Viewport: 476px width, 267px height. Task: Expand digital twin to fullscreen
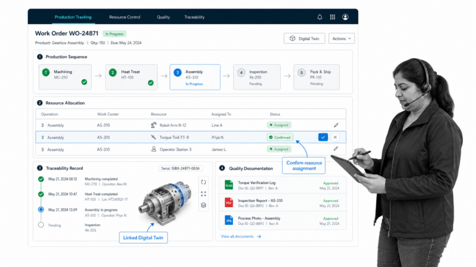(x=203, y=193)
